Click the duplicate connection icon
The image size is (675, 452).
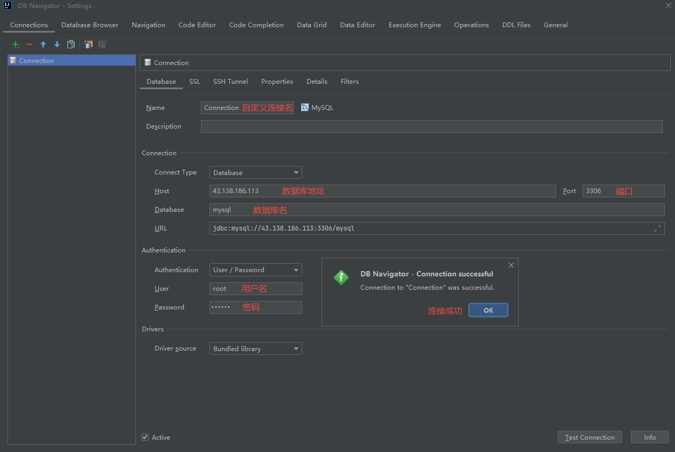click(70, 44)
